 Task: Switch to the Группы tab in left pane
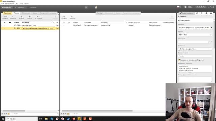16,13
